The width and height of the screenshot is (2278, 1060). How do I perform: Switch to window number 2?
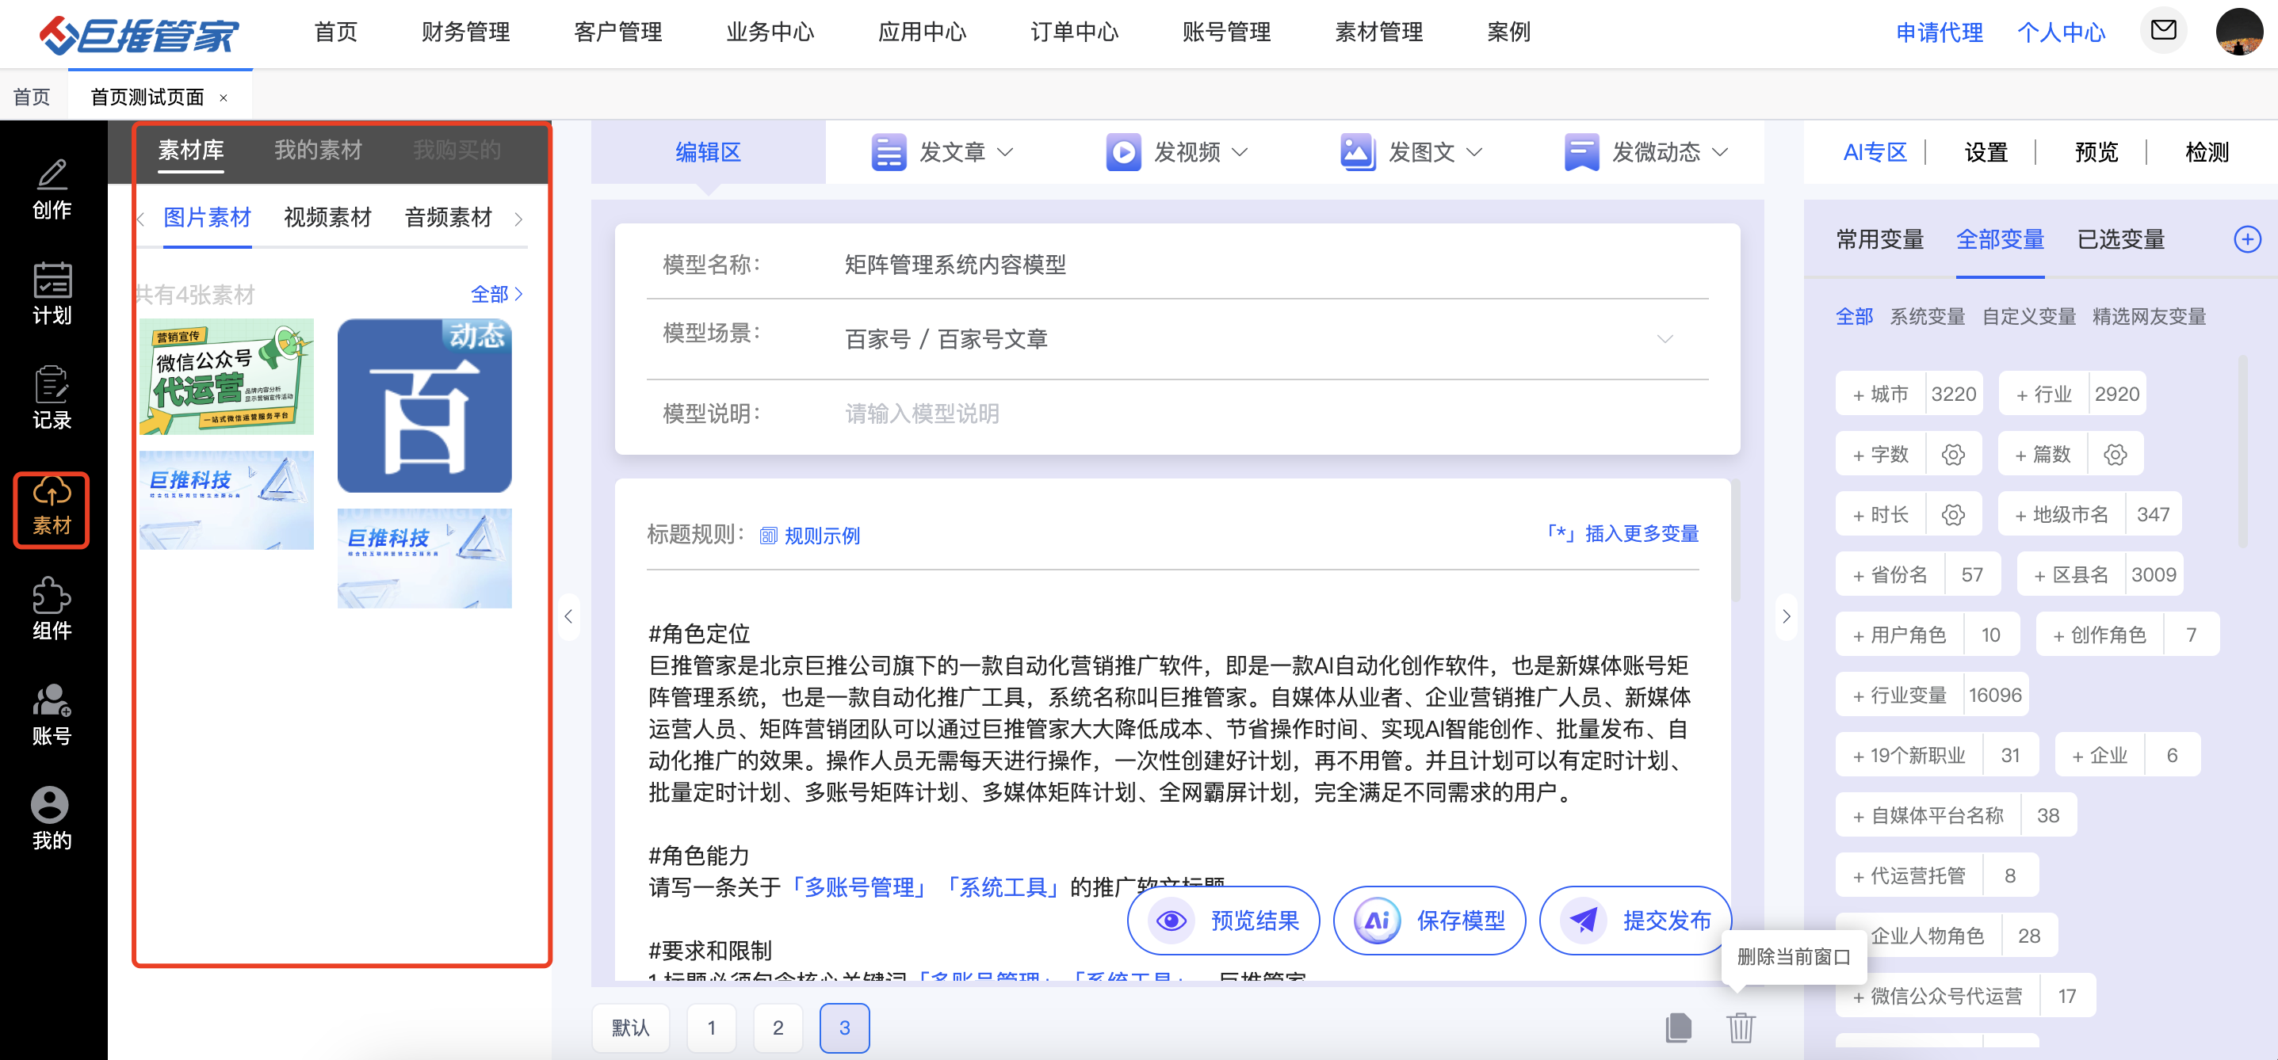[778, 1028]
